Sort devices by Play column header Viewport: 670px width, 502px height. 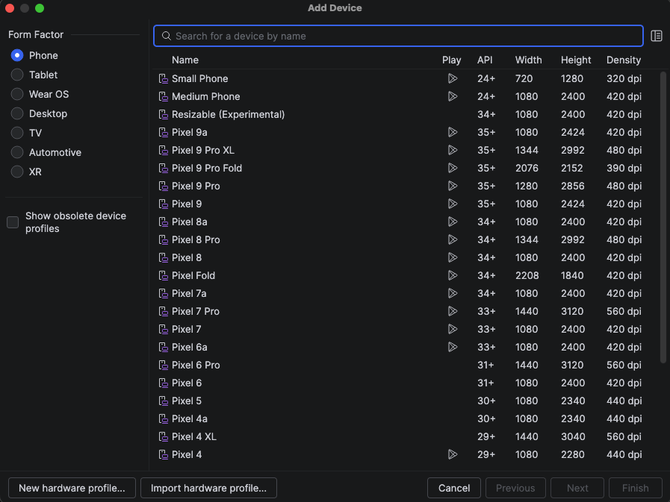tap(451, 60)
